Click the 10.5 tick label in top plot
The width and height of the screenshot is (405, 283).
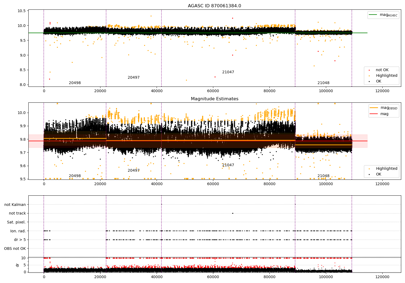21,11
